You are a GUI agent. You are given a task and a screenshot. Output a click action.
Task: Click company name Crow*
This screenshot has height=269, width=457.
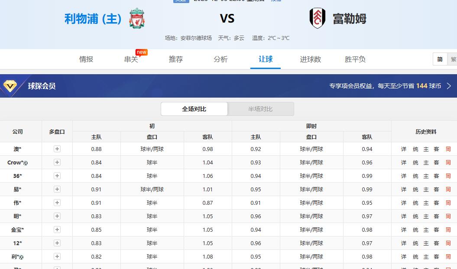pyautogui.click(x=15, y=163)
